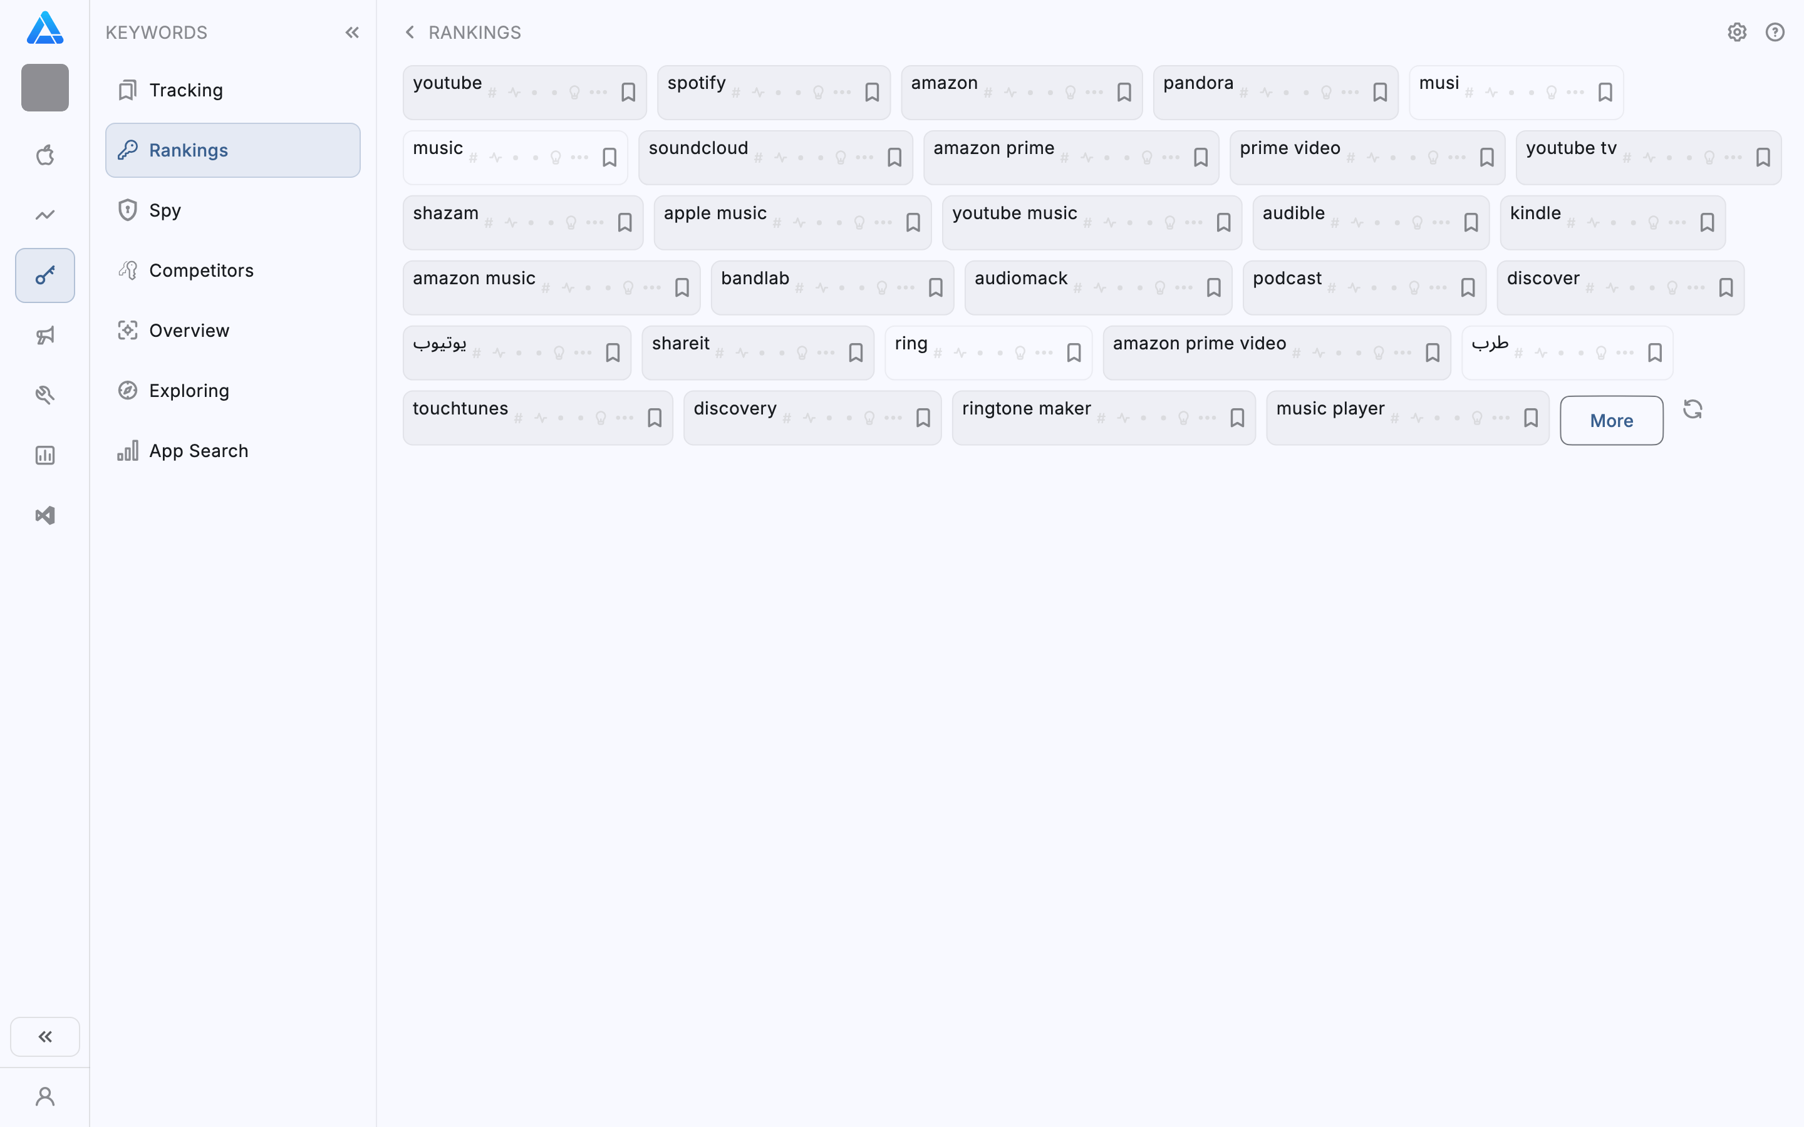1804x1127 pixels.
Task: Click the help question mark icon
Action: (1775, 32)
